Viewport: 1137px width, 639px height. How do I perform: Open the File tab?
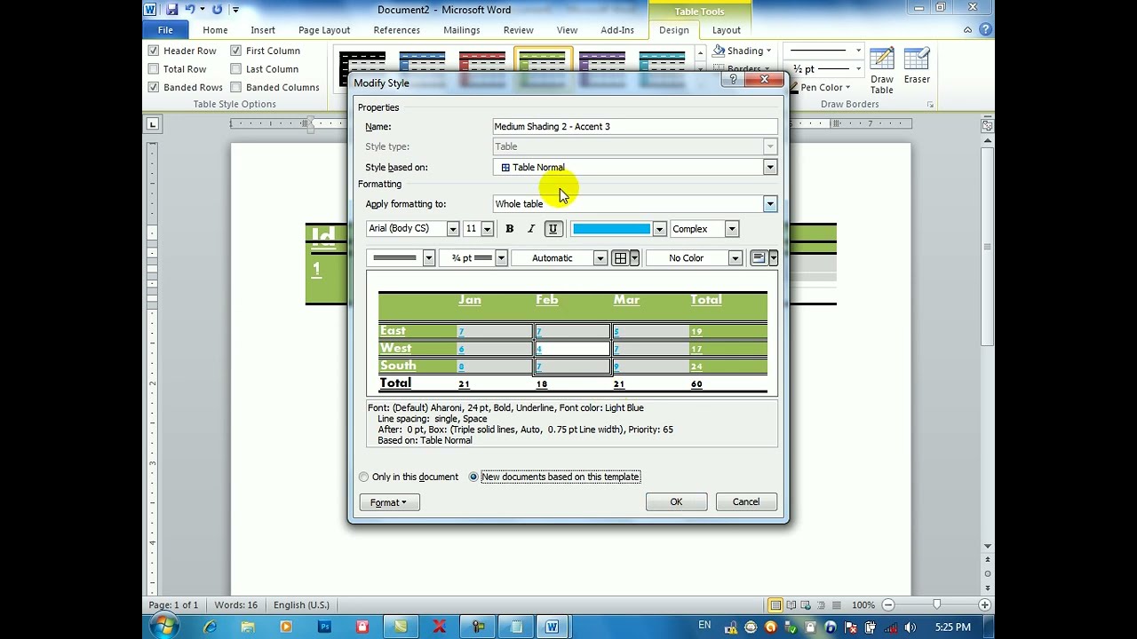[165, 30]
